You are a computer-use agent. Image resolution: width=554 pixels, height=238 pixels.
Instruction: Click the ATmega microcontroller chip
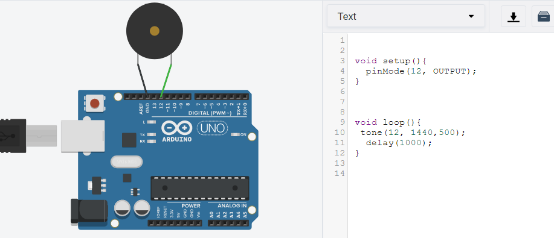(x=200, y=188)
